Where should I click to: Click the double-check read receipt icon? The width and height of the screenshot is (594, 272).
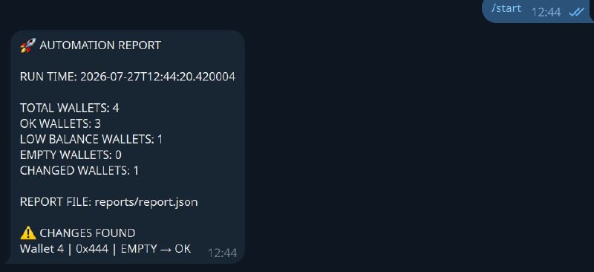[x=576, y=12]
